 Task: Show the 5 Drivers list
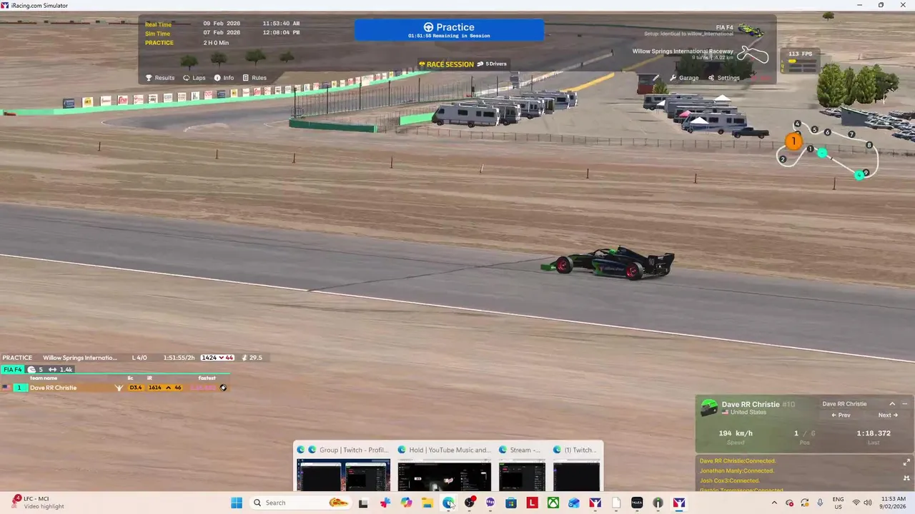point(491,64)
